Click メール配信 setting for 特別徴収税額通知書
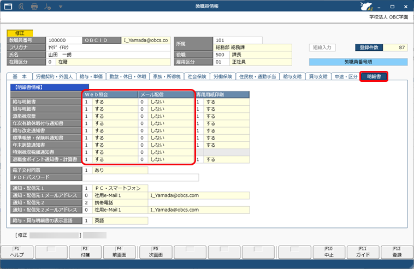 [166, 152]
